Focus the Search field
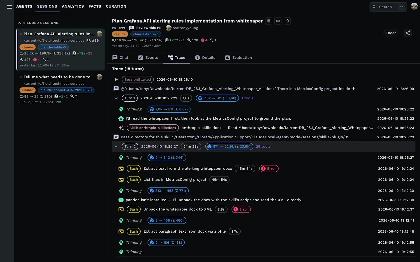The height and width of the screenshot is (262, 420). click(388, 7)
